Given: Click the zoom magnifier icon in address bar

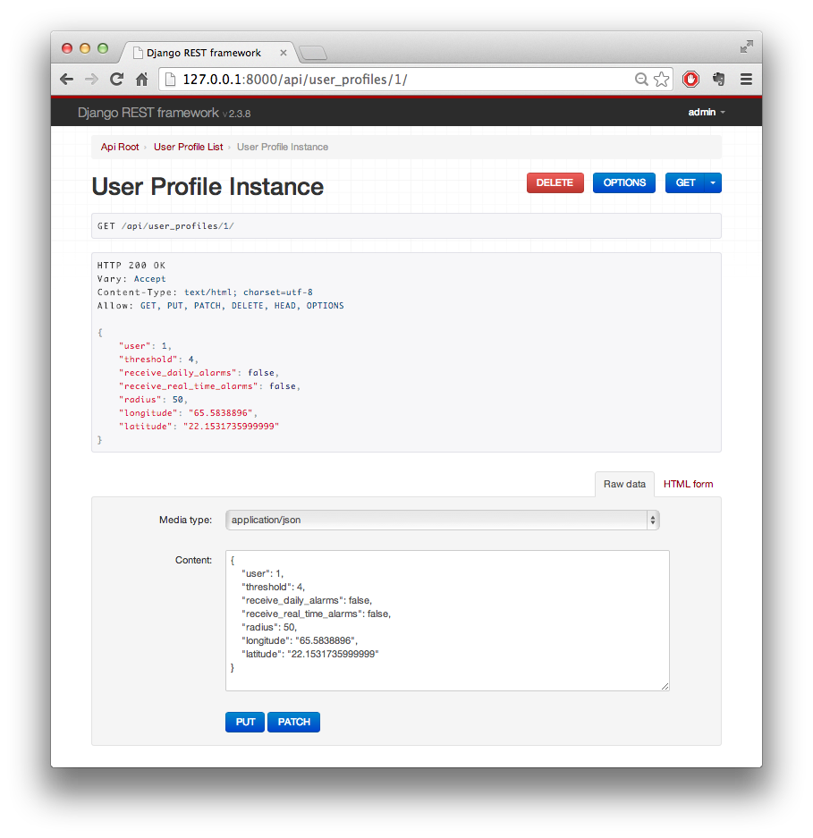Looking at the screenshot, I should click(x=641, y=80).
